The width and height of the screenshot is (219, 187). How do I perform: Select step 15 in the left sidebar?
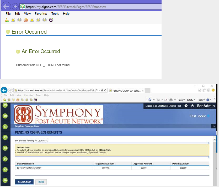[5, 169]
